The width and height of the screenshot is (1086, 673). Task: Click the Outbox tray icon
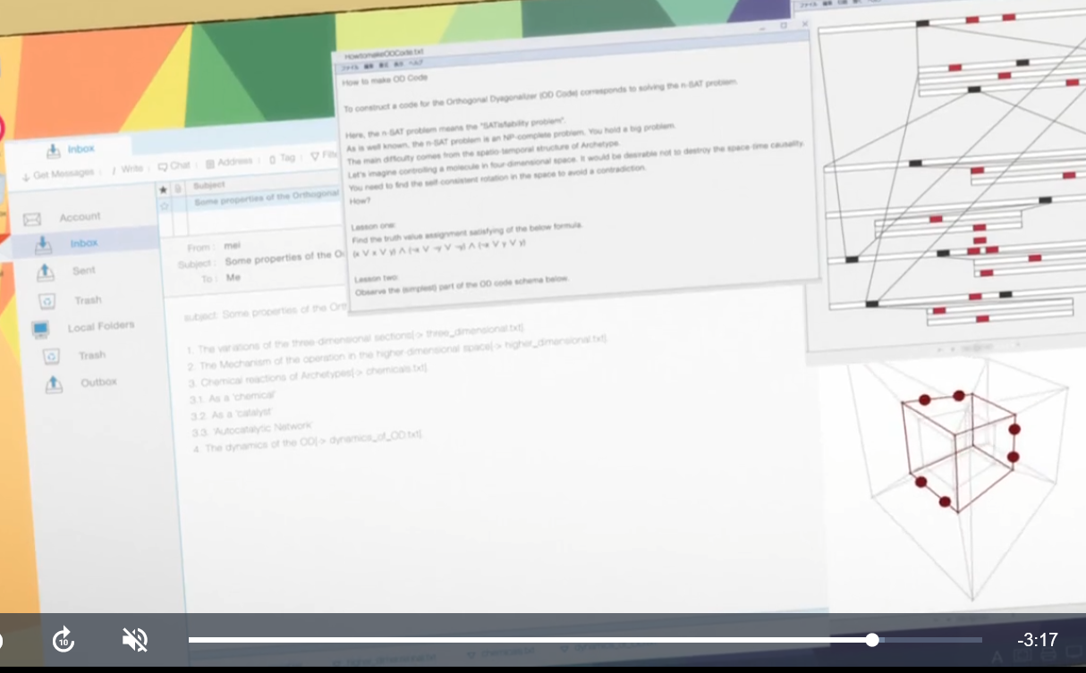coord(55,384)
